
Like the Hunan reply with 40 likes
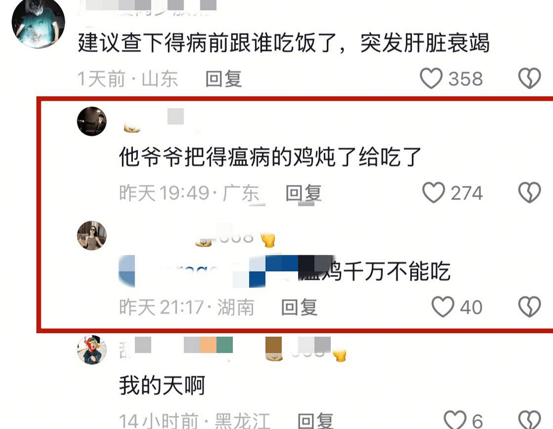tap(443, 307)
